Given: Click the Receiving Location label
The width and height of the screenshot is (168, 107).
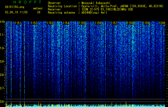Looking at the screenshot, I should coord(62,6).
